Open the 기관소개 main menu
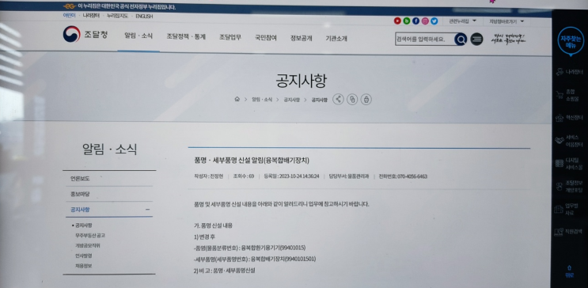This screenshot has width=588, height=288. tap(336, 38)
